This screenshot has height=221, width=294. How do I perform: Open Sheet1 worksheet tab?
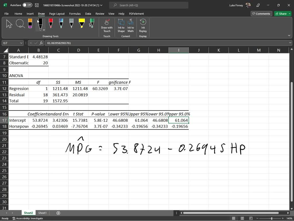point(42,213)
